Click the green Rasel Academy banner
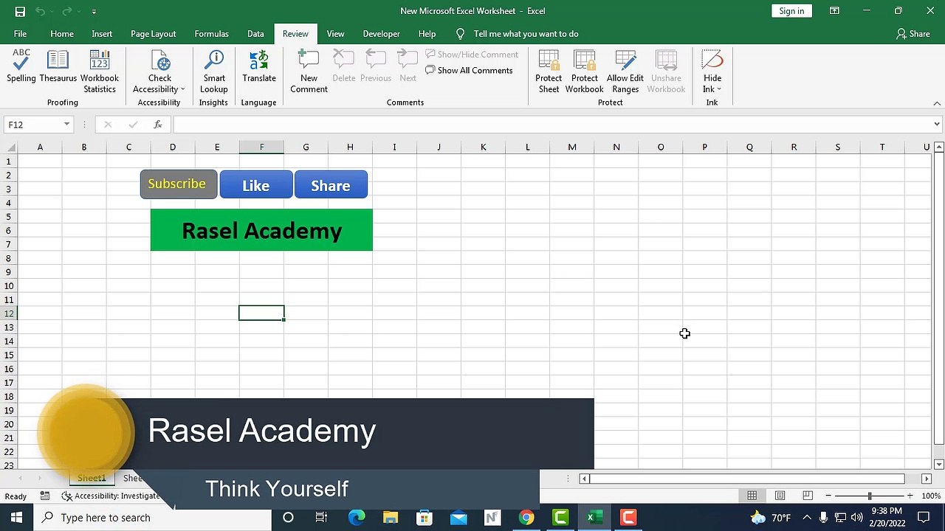Viewport: 945px width, 531px height. tap(261, 230)
